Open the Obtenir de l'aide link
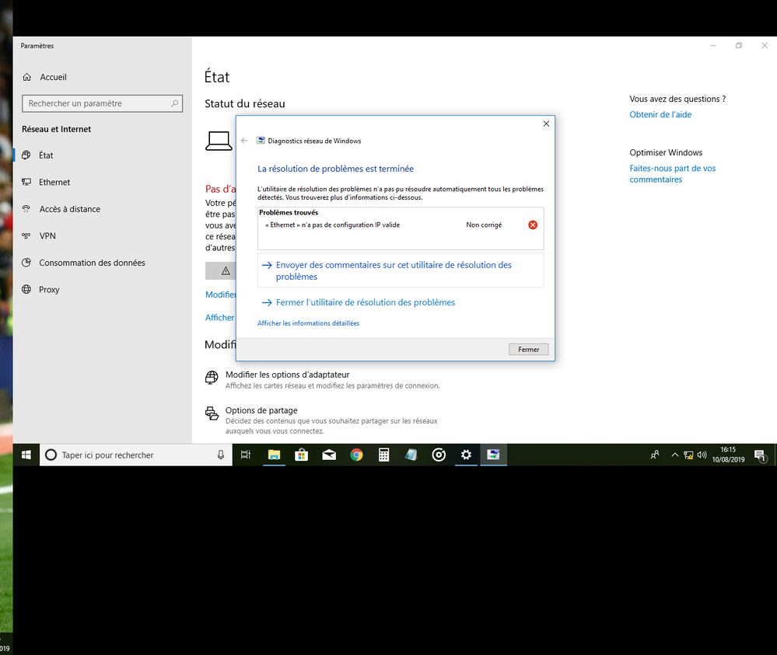The height and width of the screenshot is (655, 777). [660, 115]
